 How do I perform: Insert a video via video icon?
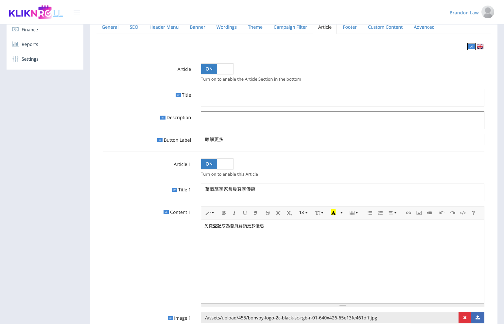(x=429, y=213)
